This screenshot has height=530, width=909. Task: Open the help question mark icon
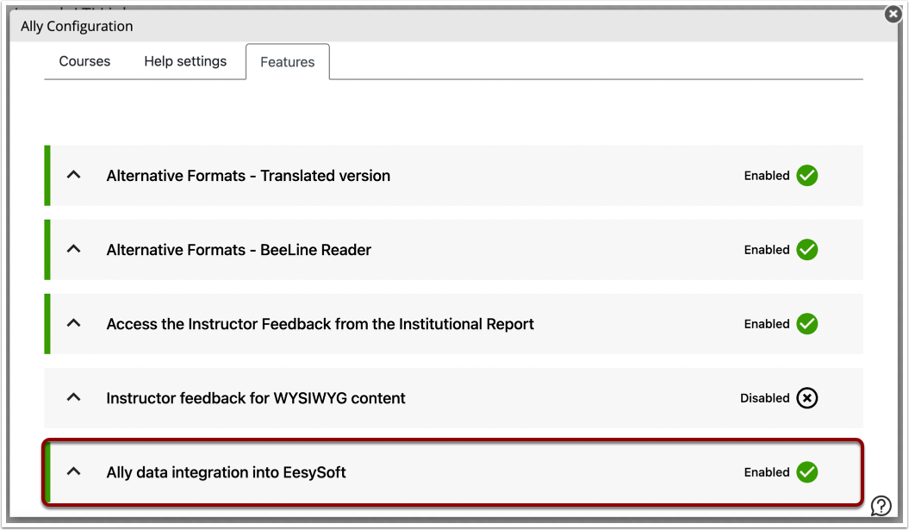click(x=880, y=504)
